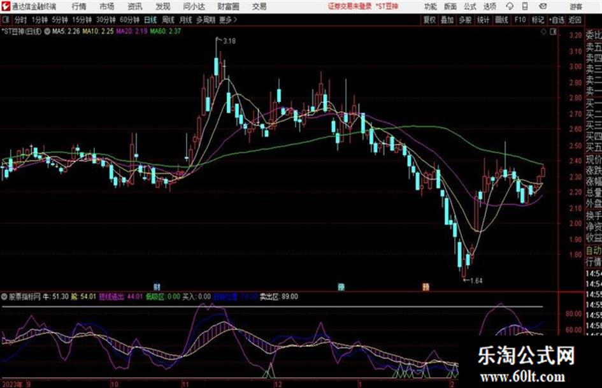
Task: Toggle the side panel icon at chart top-right
Action: [553, 32]
